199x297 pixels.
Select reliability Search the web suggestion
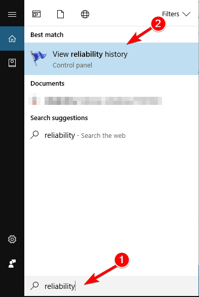(x=111, y=135)
